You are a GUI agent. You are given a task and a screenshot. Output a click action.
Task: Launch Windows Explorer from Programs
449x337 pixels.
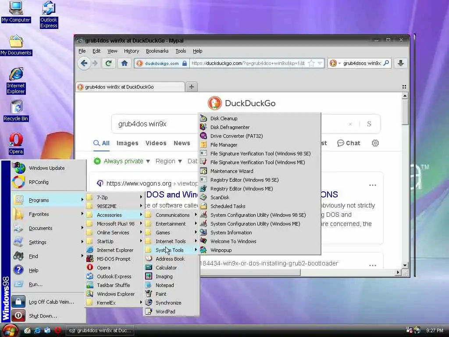pyautogui.click(x=114, y=294)
